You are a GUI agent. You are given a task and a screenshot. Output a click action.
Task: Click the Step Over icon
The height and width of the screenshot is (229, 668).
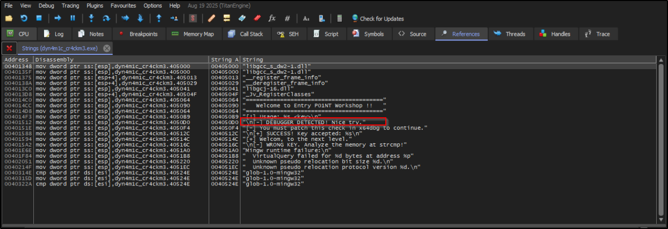pos(106,18)
